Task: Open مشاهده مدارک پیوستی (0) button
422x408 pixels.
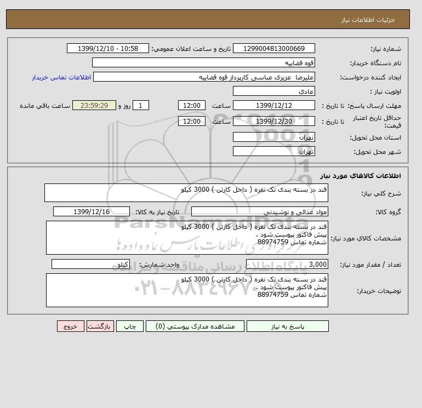Action: pyautogui.click(x=195, y=326)
